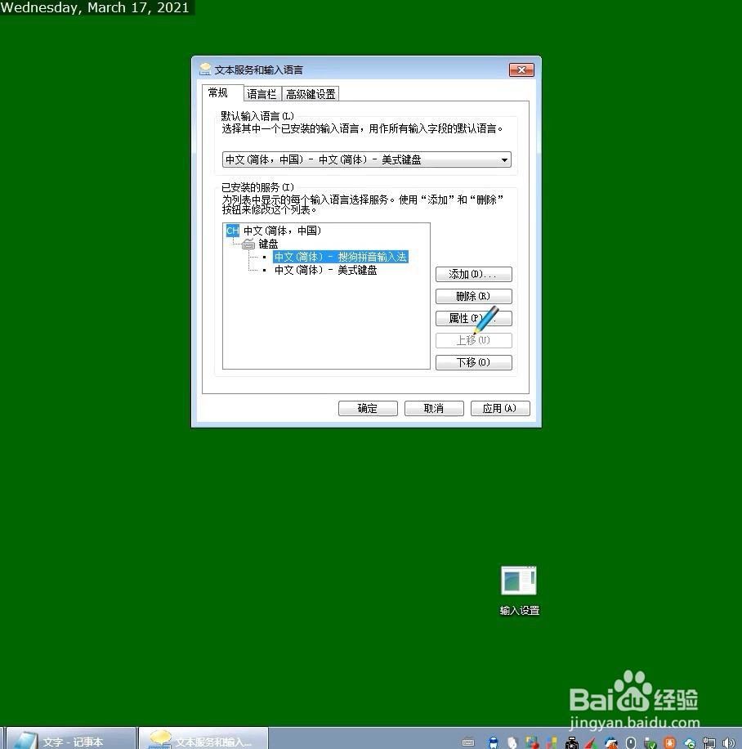Image resolution: width=742 pixels, height=749 pixels.
Task: Click the blue robot tray icon
Action: [x=494, y=742]
